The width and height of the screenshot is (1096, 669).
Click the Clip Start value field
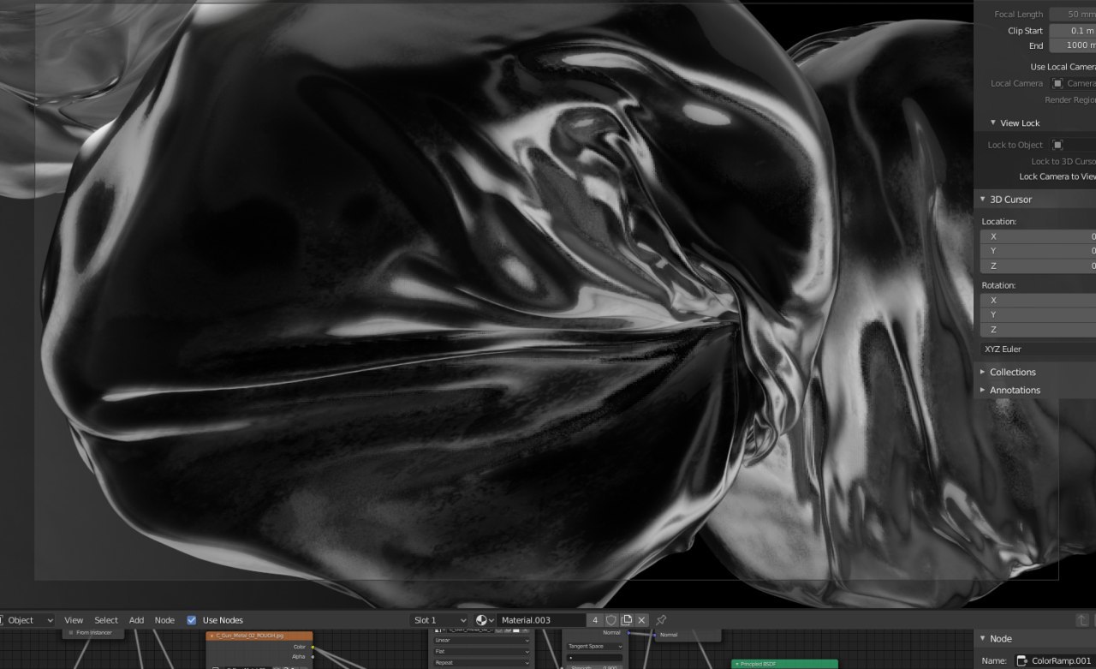(1072, 31)
